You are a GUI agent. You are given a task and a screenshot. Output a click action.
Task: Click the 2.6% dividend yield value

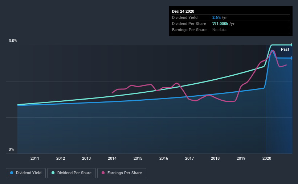coord(216,17)
